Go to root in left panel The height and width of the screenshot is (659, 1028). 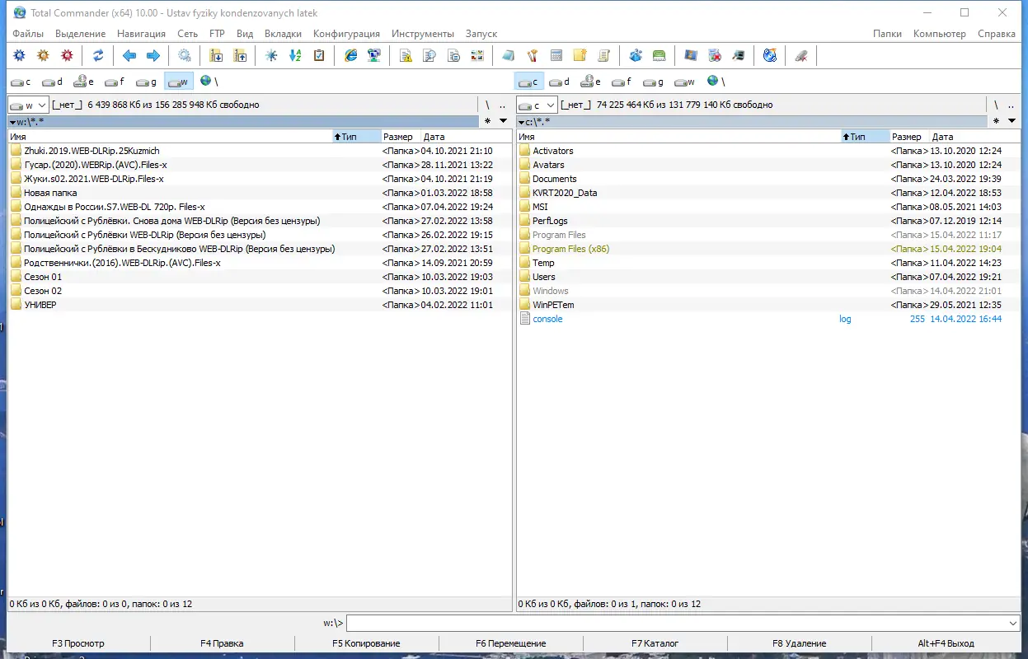point(487,105)
